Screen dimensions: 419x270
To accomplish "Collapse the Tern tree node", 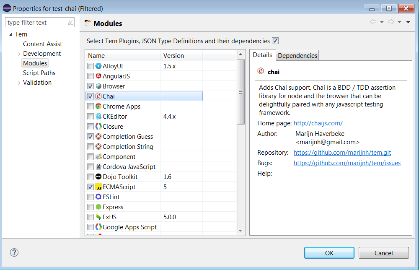I will tap(11, 34).
